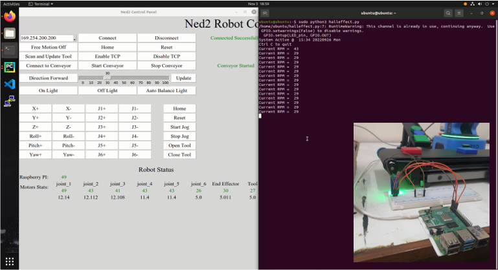The image size is (498, 270).
Task: Click the IP address input field
Action: click(x=46, y=38)
